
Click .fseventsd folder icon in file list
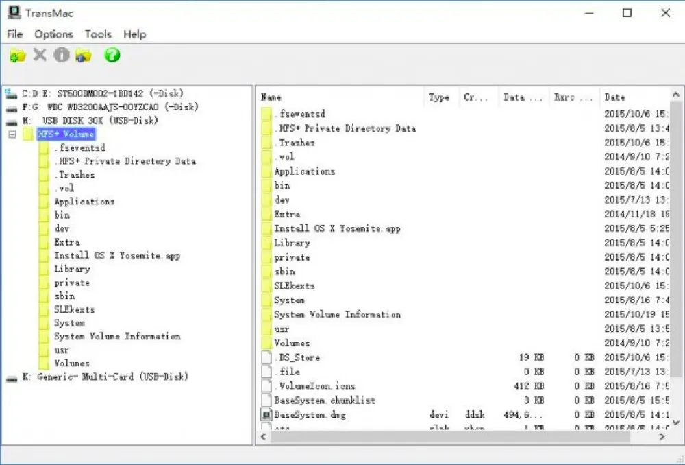click(x=266, y=114)
